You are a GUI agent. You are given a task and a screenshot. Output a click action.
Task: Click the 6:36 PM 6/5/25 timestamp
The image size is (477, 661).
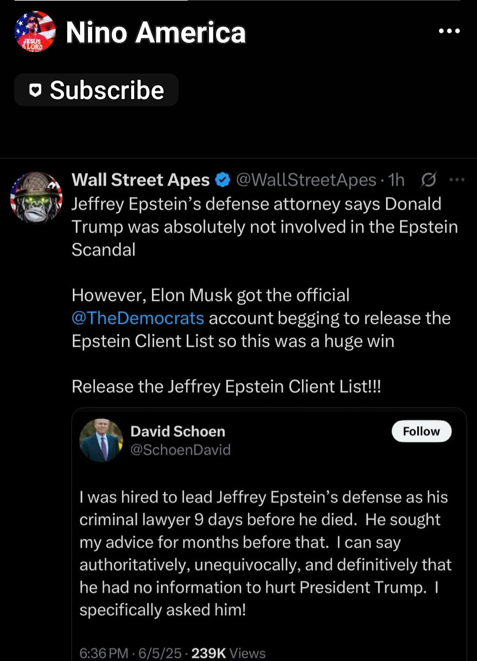pyautogui.click(x=130, y=653)
